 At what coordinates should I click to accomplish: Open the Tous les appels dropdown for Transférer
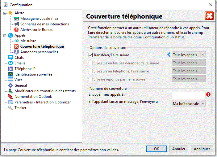pos(189,55)
